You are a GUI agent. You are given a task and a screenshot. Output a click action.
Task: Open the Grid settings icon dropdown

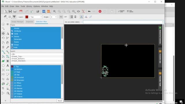click(x=10, y=17)
